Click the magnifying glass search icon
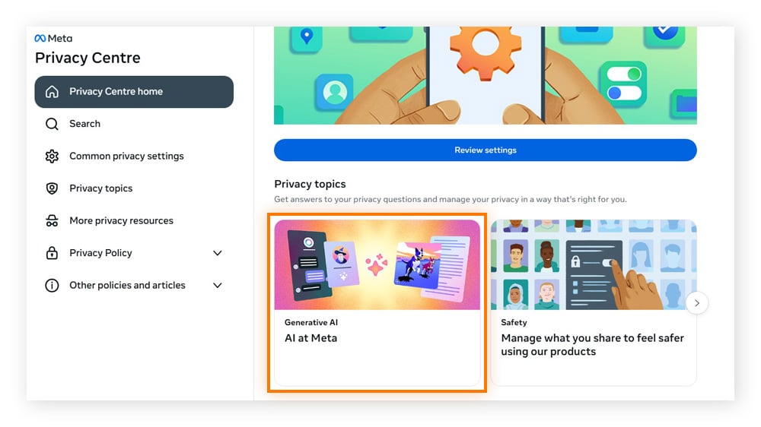 tap(52, 124)
